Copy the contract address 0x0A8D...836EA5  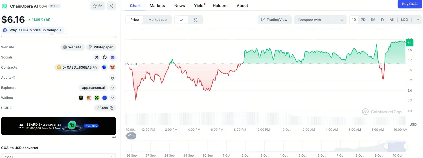pos(95,67)
